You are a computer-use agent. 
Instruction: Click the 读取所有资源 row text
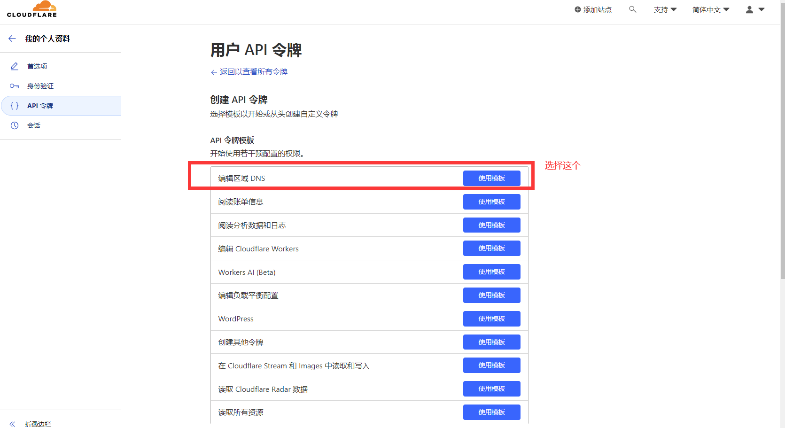coord(241,412)
